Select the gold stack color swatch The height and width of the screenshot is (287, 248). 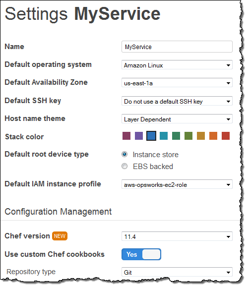point(201,136)
